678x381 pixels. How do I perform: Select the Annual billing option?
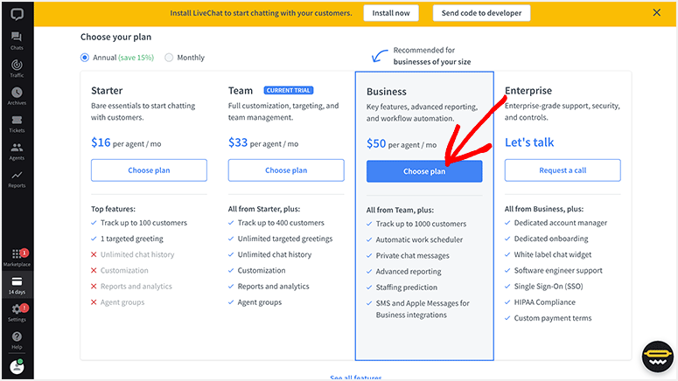point(85,58)
